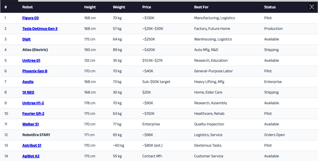
Task: Open the Tesla Optimus Gen 3 link
Action: pyautogui.click(x=40, y=29)
